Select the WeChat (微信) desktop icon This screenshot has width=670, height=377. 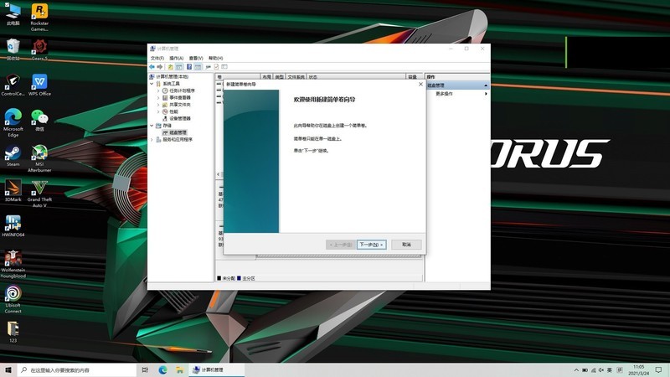39,120
